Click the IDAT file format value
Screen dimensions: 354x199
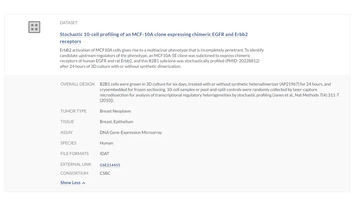click(x=104, y=154)
